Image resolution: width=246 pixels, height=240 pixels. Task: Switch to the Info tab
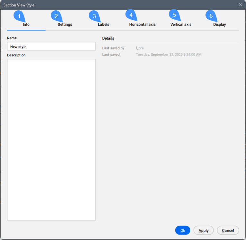click(x=26, y=24)
